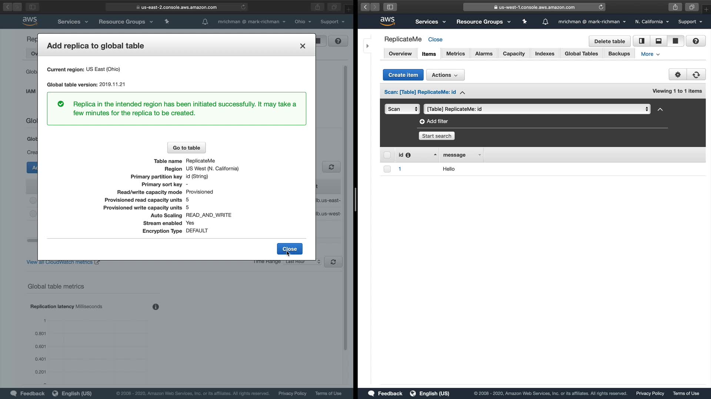Open the Actions dropdown menu
711x399 pixels.
pyautogui.click(x=445, y=75)
